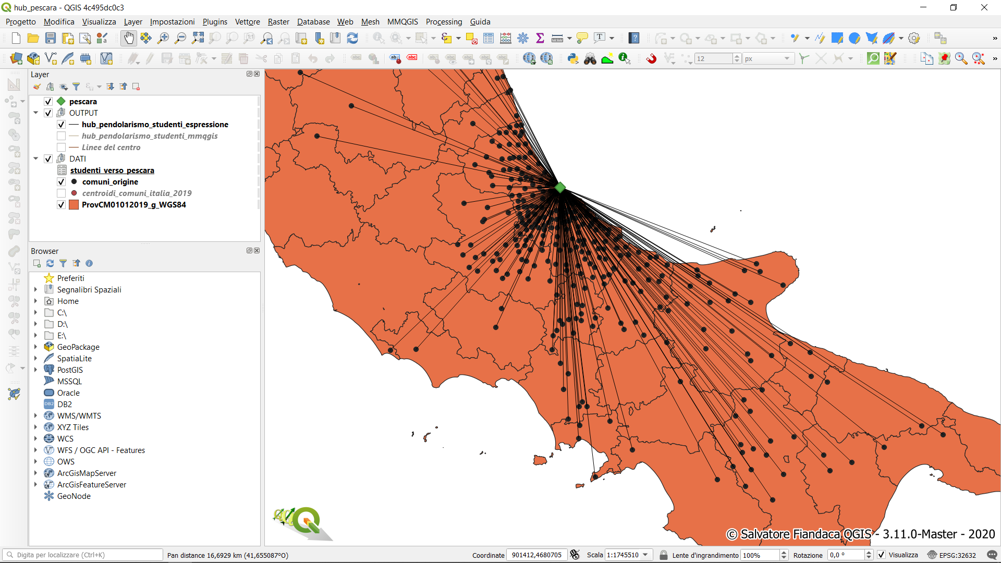Click the Refresh map icon
The image size is (1001, 563).
point(352,38)
